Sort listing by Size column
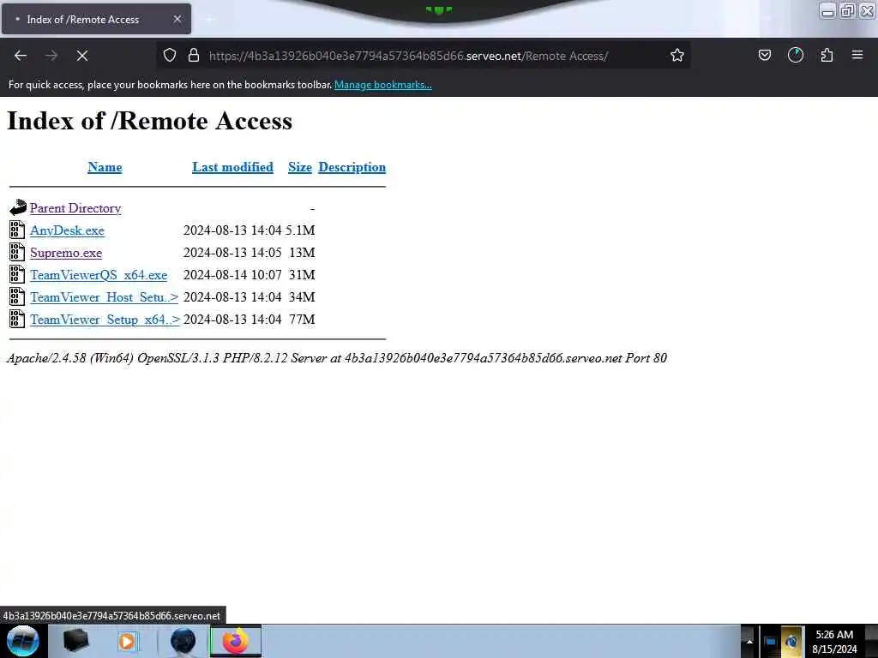Viewport: 878px width, 658px height. [299, 167]
